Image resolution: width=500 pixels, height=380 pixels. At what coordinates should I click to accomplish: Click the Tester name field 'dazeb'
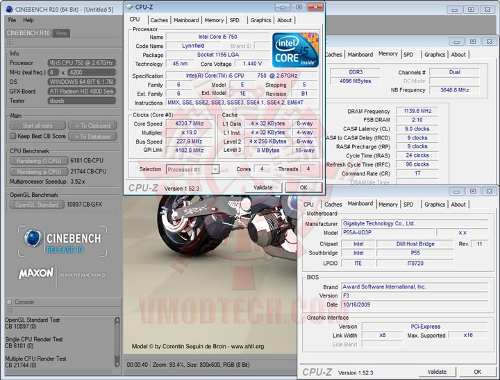point(81,101)
